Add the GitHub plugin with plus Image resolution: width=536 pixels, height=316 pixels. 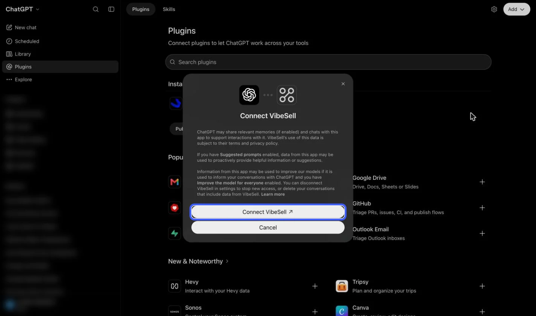pos(482,208)
